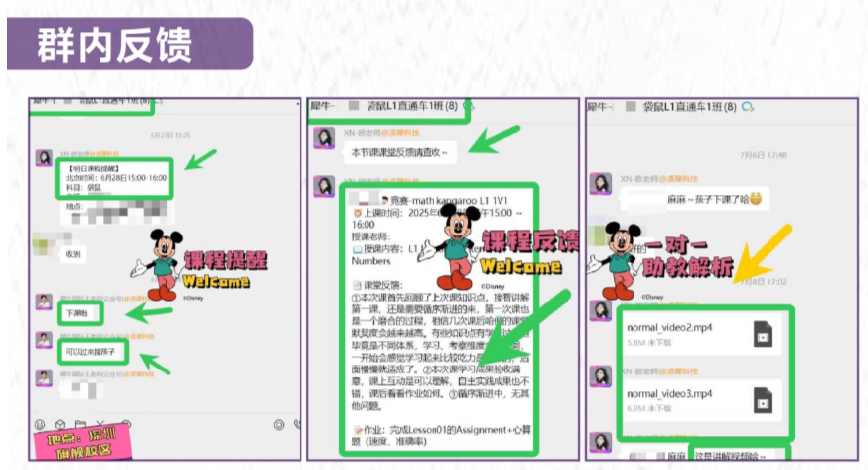868x470 pixels.
Task: Select the scissors screenshot tool icon
Action: [100, 424]
